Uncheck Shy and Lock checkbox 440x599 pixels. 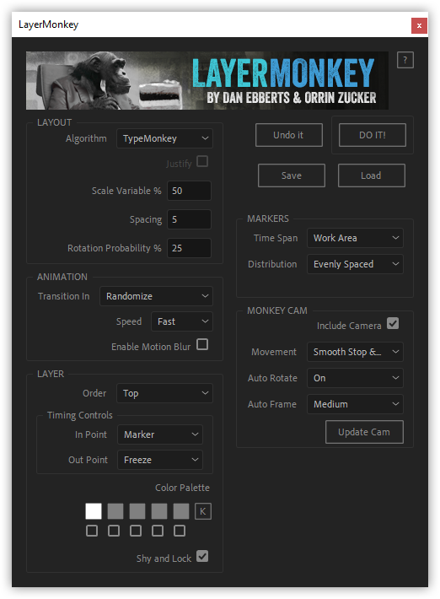202,556
